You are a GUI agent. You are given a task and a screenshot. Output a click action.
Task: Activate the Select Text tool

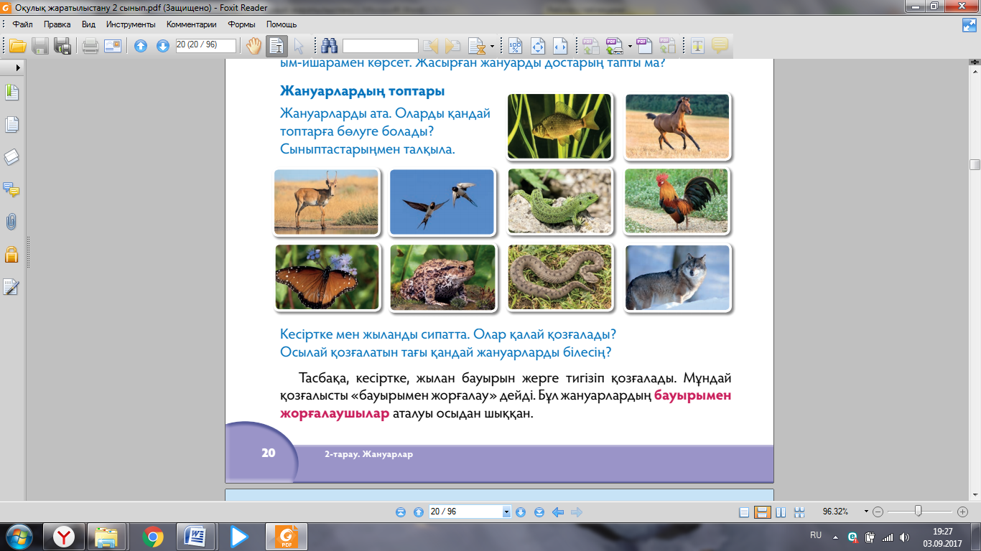click(x=276, y=46)
